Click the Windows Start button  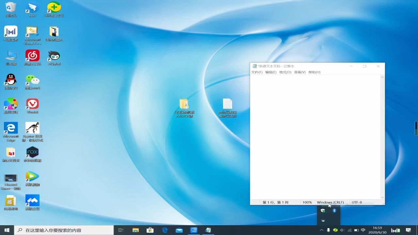[7, 230]
